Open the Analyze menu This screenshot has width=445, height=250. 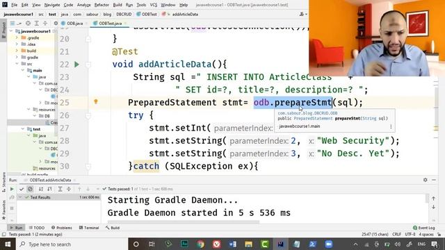click(x=83, y=5)
